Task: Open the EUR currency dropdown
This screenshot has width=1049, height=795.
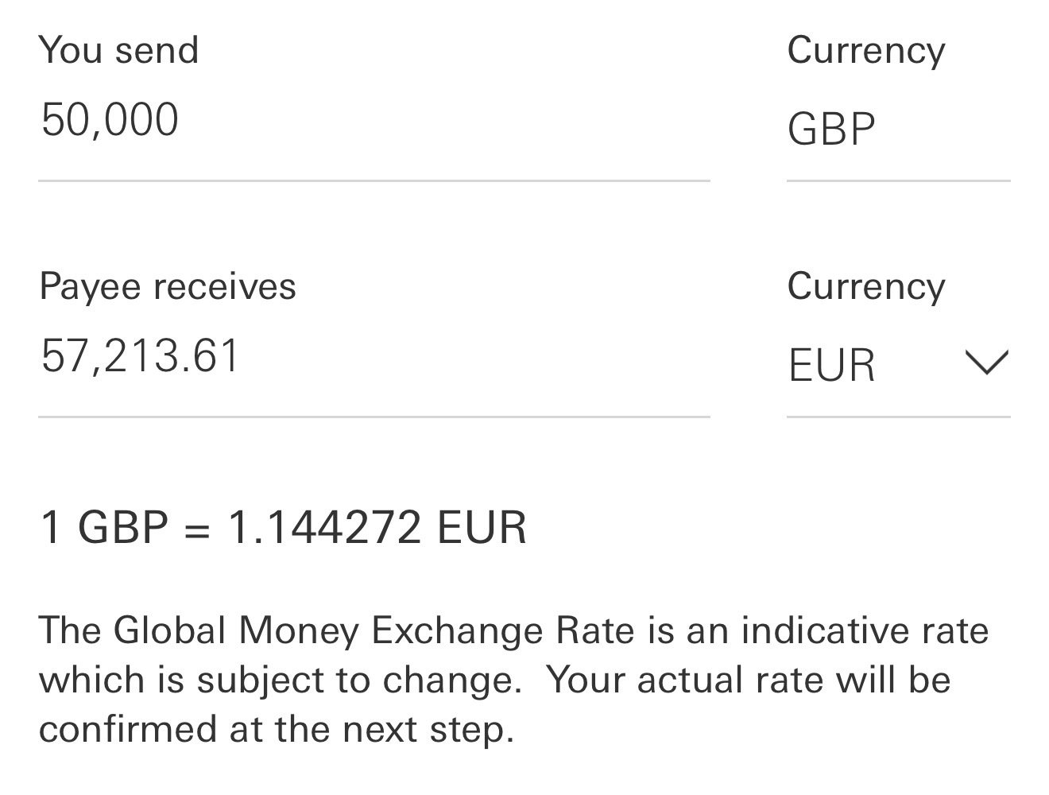Action: point(898,366)
